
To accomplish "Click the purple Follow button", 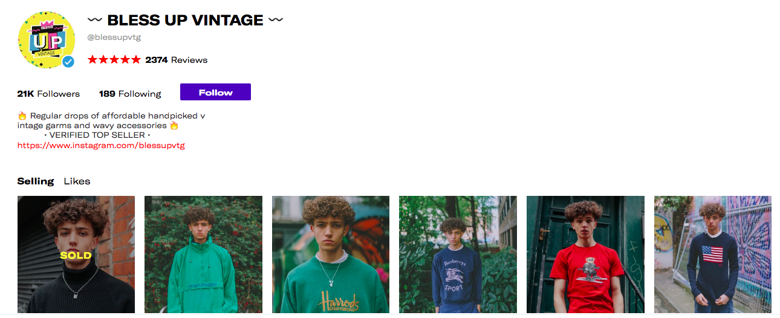I will click(215, 92).
